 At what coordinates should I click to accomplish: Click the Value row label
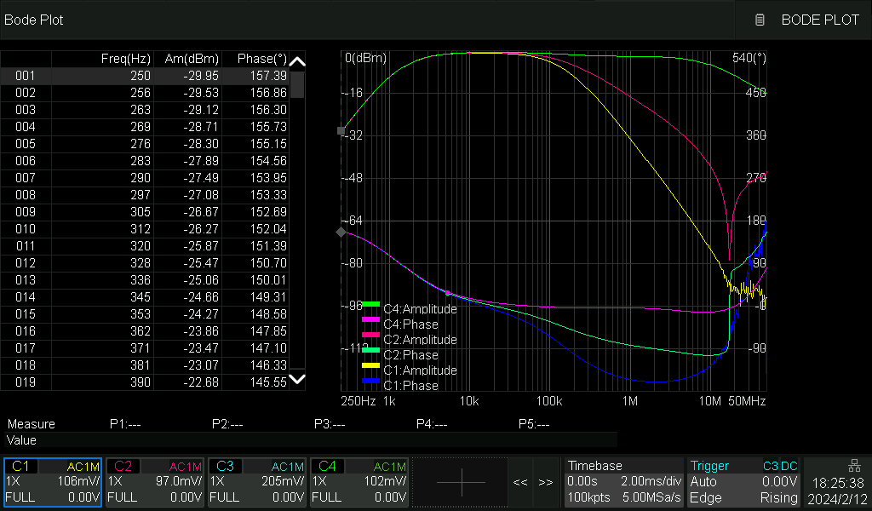point(21,440)
